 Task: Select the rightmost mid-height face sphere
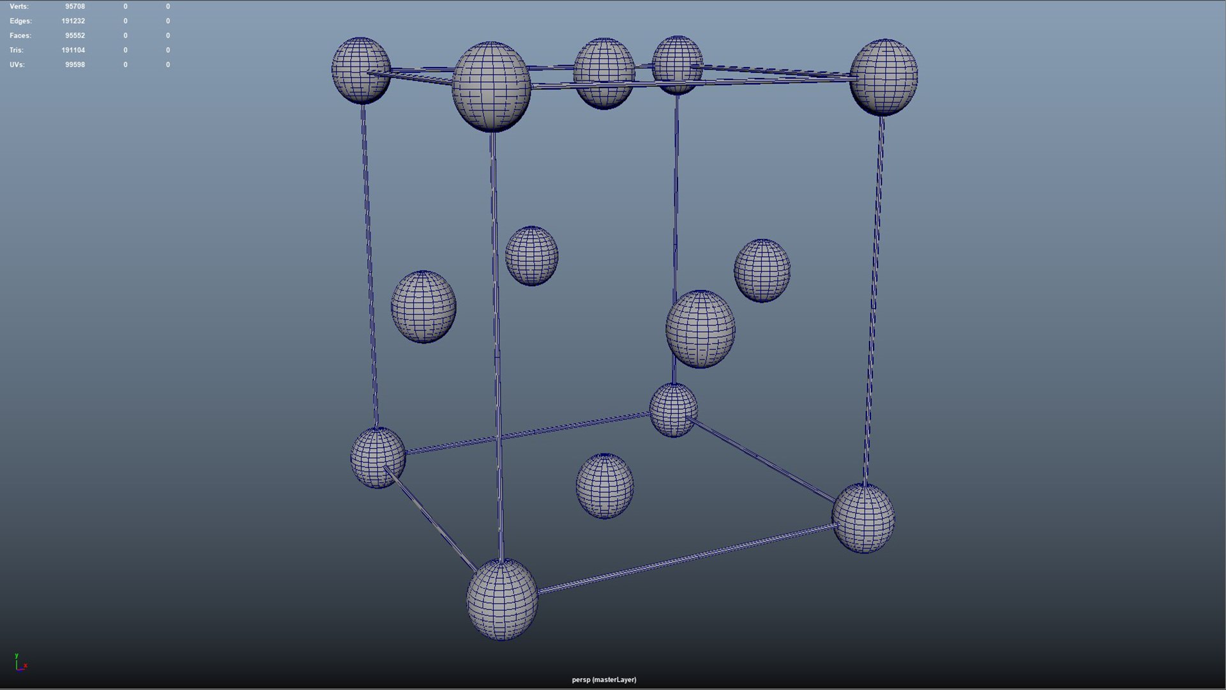click(x=762, y=270)
